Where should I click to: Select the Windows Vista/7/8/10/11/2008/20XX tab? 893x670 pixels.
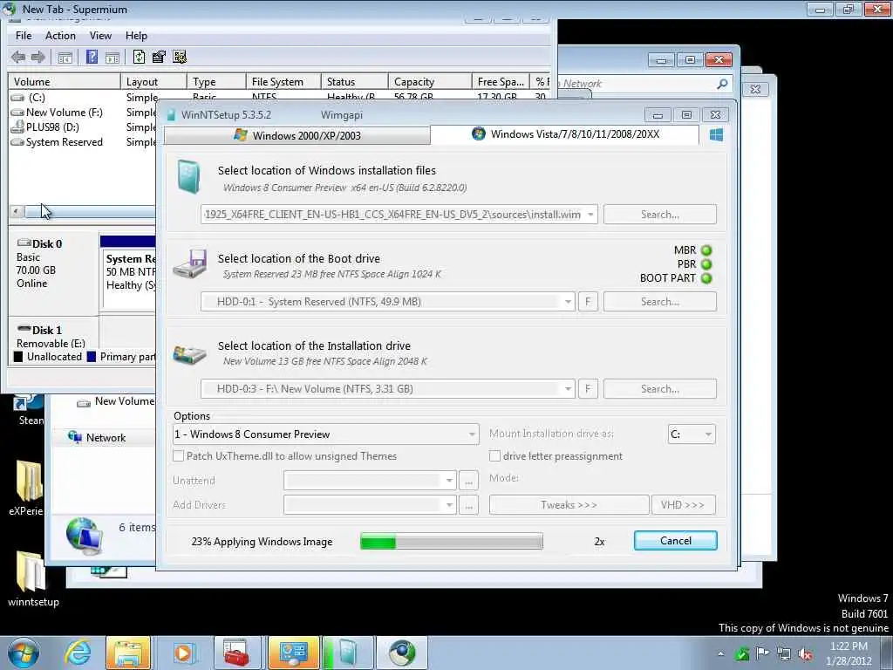click(x=565, y=134)
